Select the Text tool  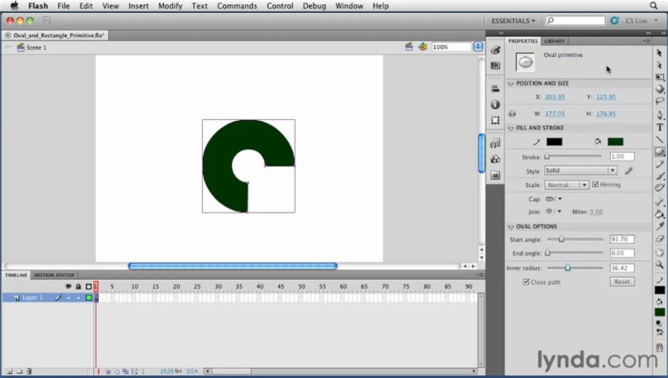coord(660,127)
